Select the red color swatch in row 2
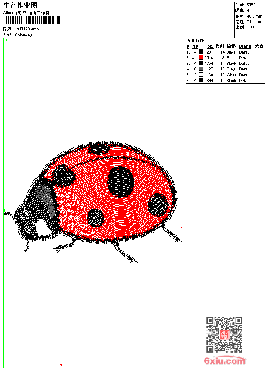 tap(201, 57)
